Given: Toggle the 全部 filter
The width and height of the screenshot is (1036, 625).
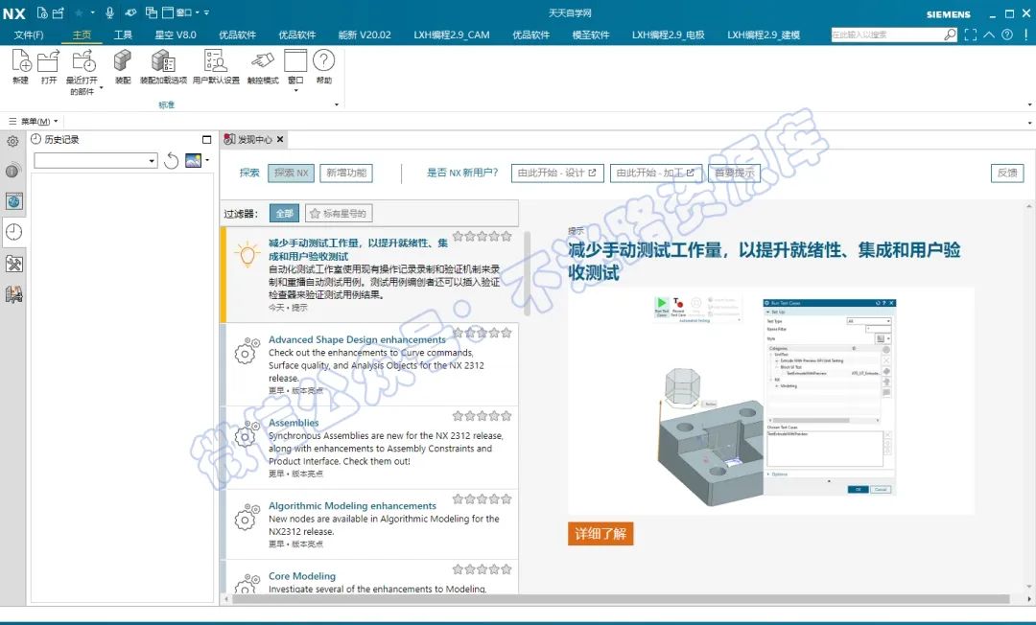Looking at the screenshot, I should (x=284, y=213).
